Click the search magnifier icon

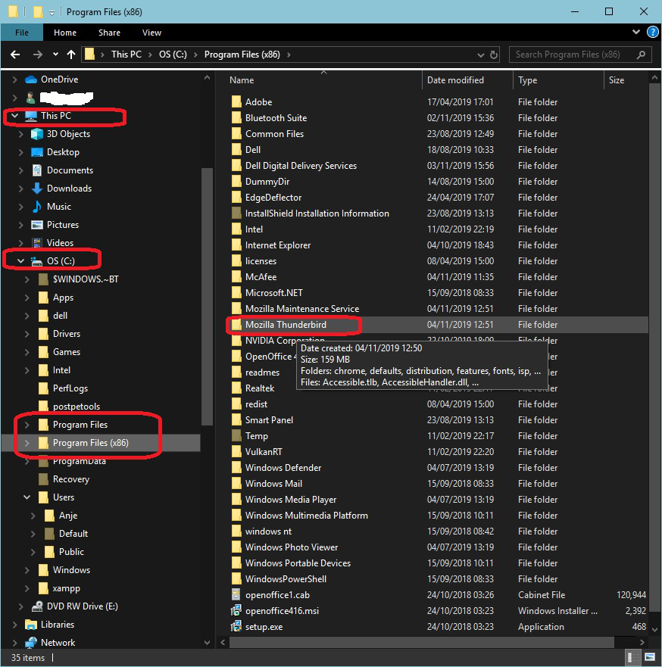point(641,55)
